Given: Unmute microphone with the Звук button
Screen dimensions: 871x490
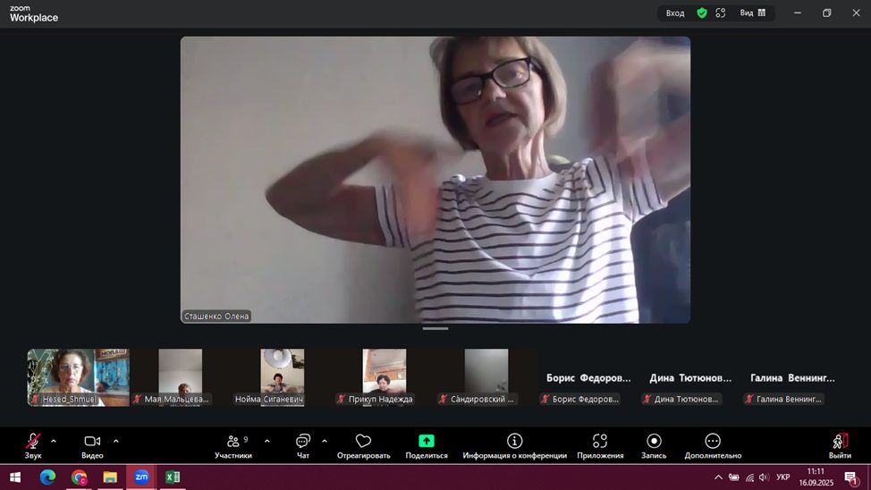Looking at the screenshot, I should [x=33, y=446].
